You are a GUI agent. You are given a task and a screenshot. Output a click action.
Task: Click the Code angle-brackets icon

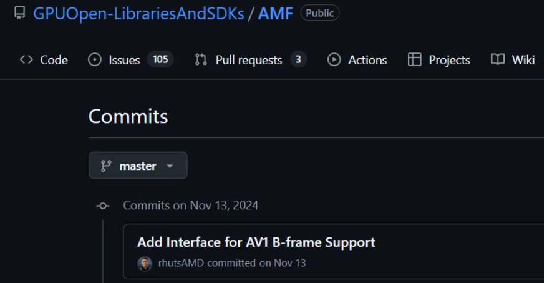pyautogui.click(x=26, y=59)
